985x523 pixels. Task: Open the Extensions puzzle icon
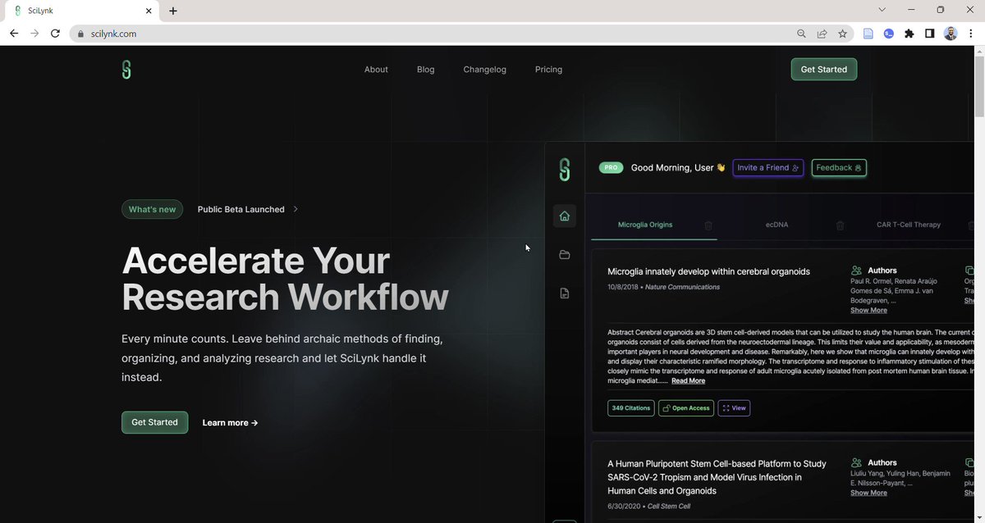coord(909,34)
